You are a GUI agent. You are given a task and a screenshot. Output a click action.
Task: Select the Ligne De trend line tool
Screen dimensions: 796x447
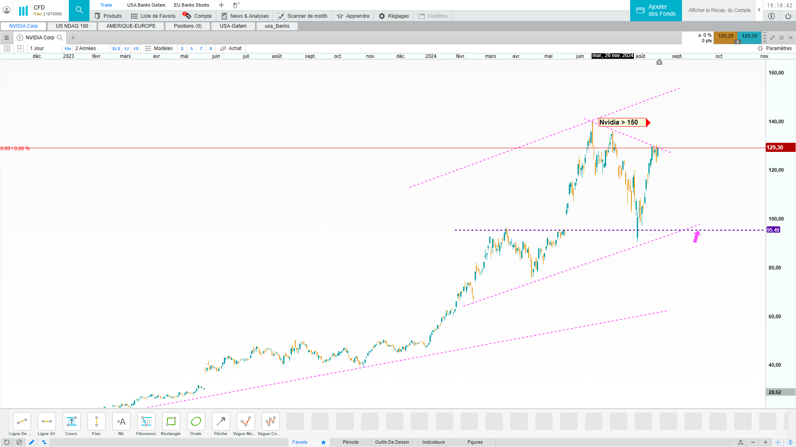click(x=22, y=421)
